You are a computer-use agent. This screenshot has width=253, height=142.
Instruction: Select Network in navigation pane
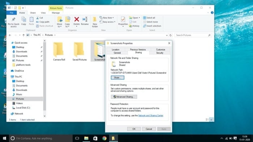pos(19,113)
